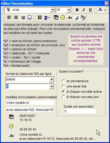Toggle bold text formatting
Image resolution: width=110 pixels, height=143 pixels.
pos(77,10)
